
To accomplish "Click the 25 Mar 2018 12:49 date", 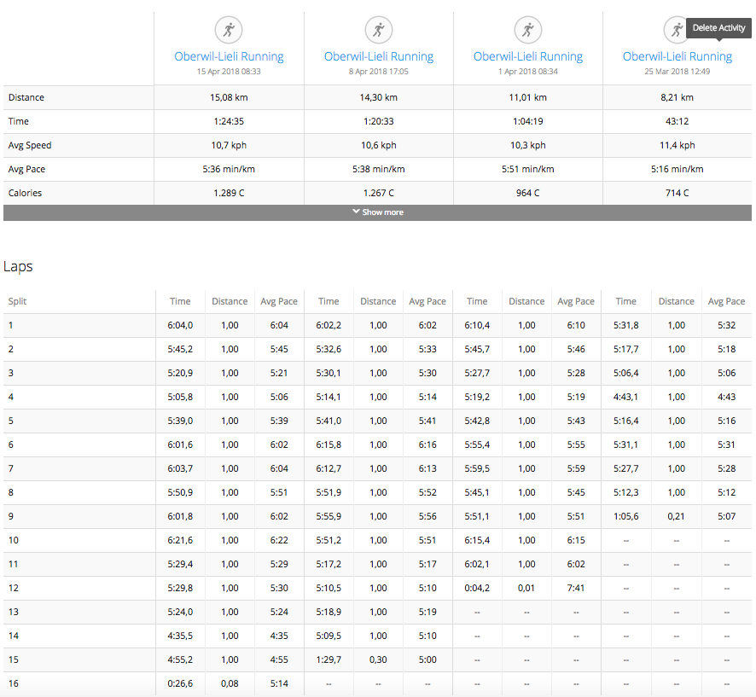I will coord(677,72).
